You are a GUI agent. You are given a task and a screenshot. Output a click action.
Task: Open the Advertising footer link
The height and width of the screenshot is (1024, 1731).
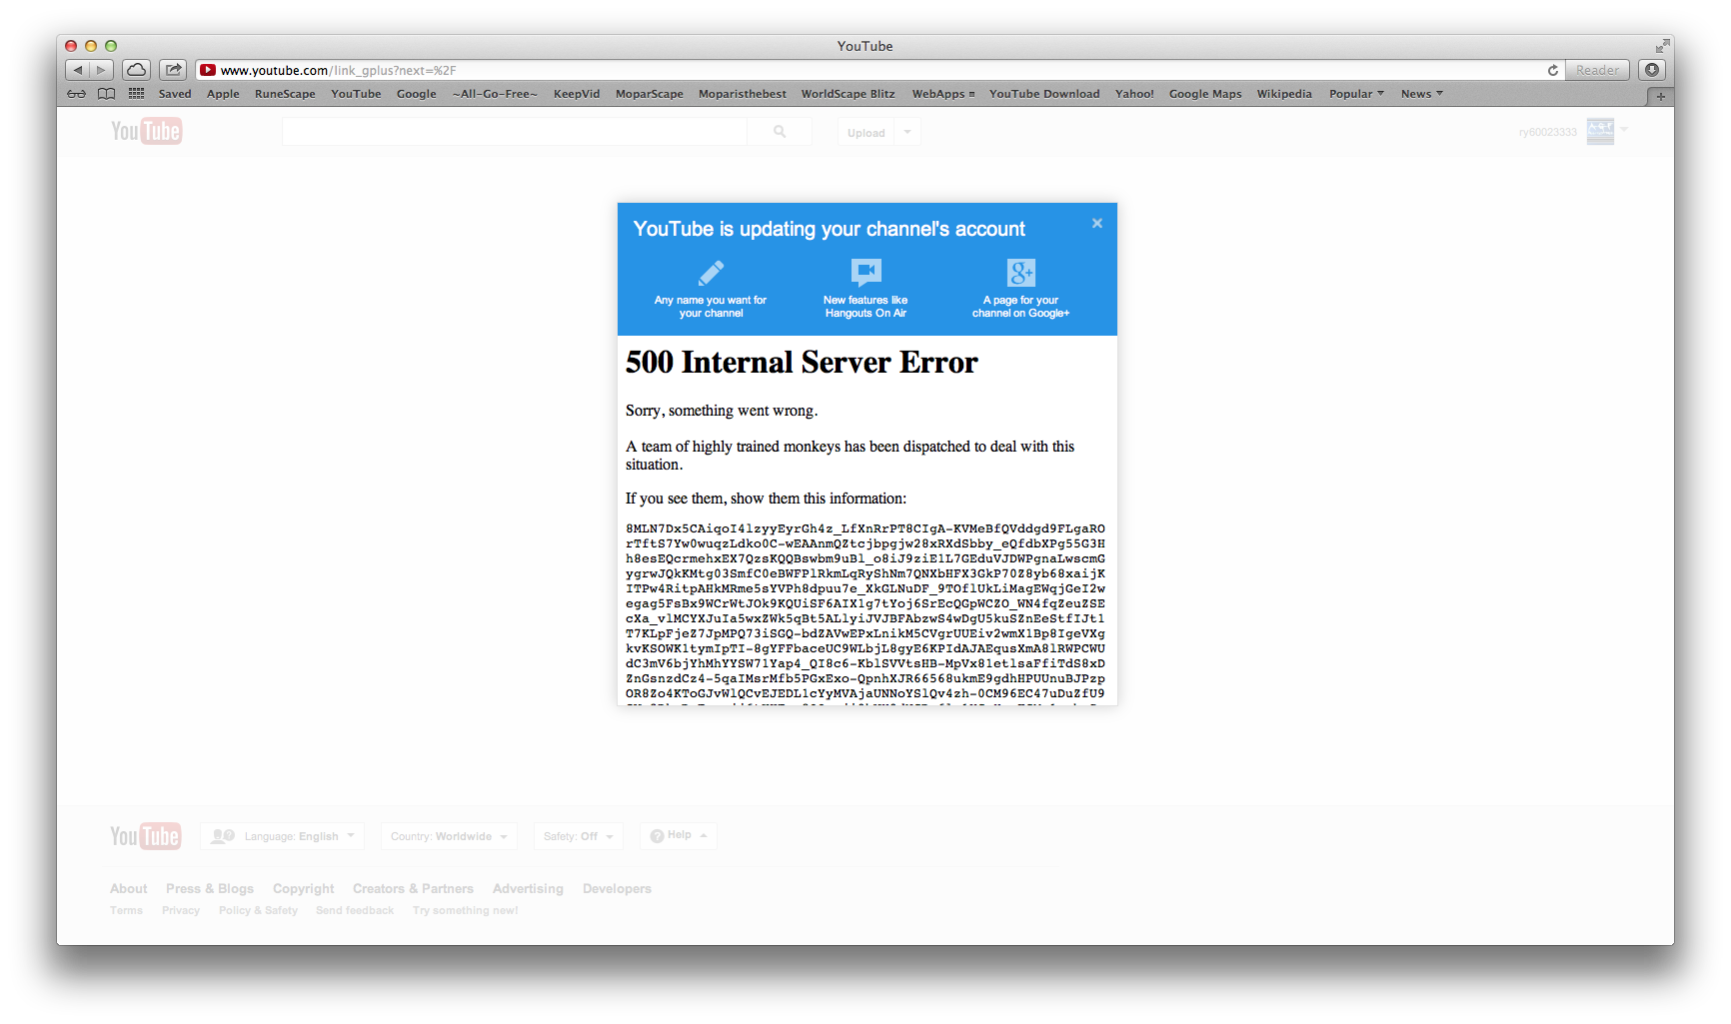pos(528,888)
